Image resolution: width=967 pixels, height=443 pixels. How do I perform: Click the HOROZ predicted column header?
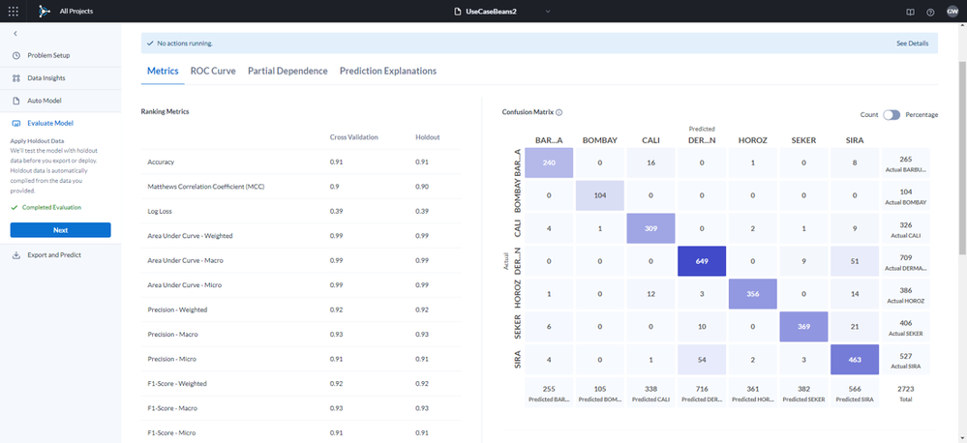coord(751,140)
